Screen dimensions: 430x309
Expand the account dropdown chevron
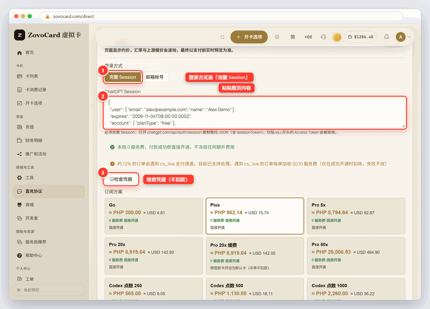pyautogui.click(x=409, y=37)
